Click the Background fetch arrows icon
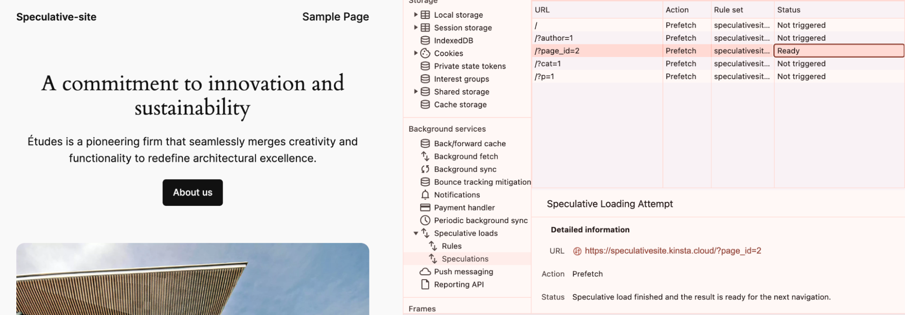The image size is (905, 315). coord(425,156)
